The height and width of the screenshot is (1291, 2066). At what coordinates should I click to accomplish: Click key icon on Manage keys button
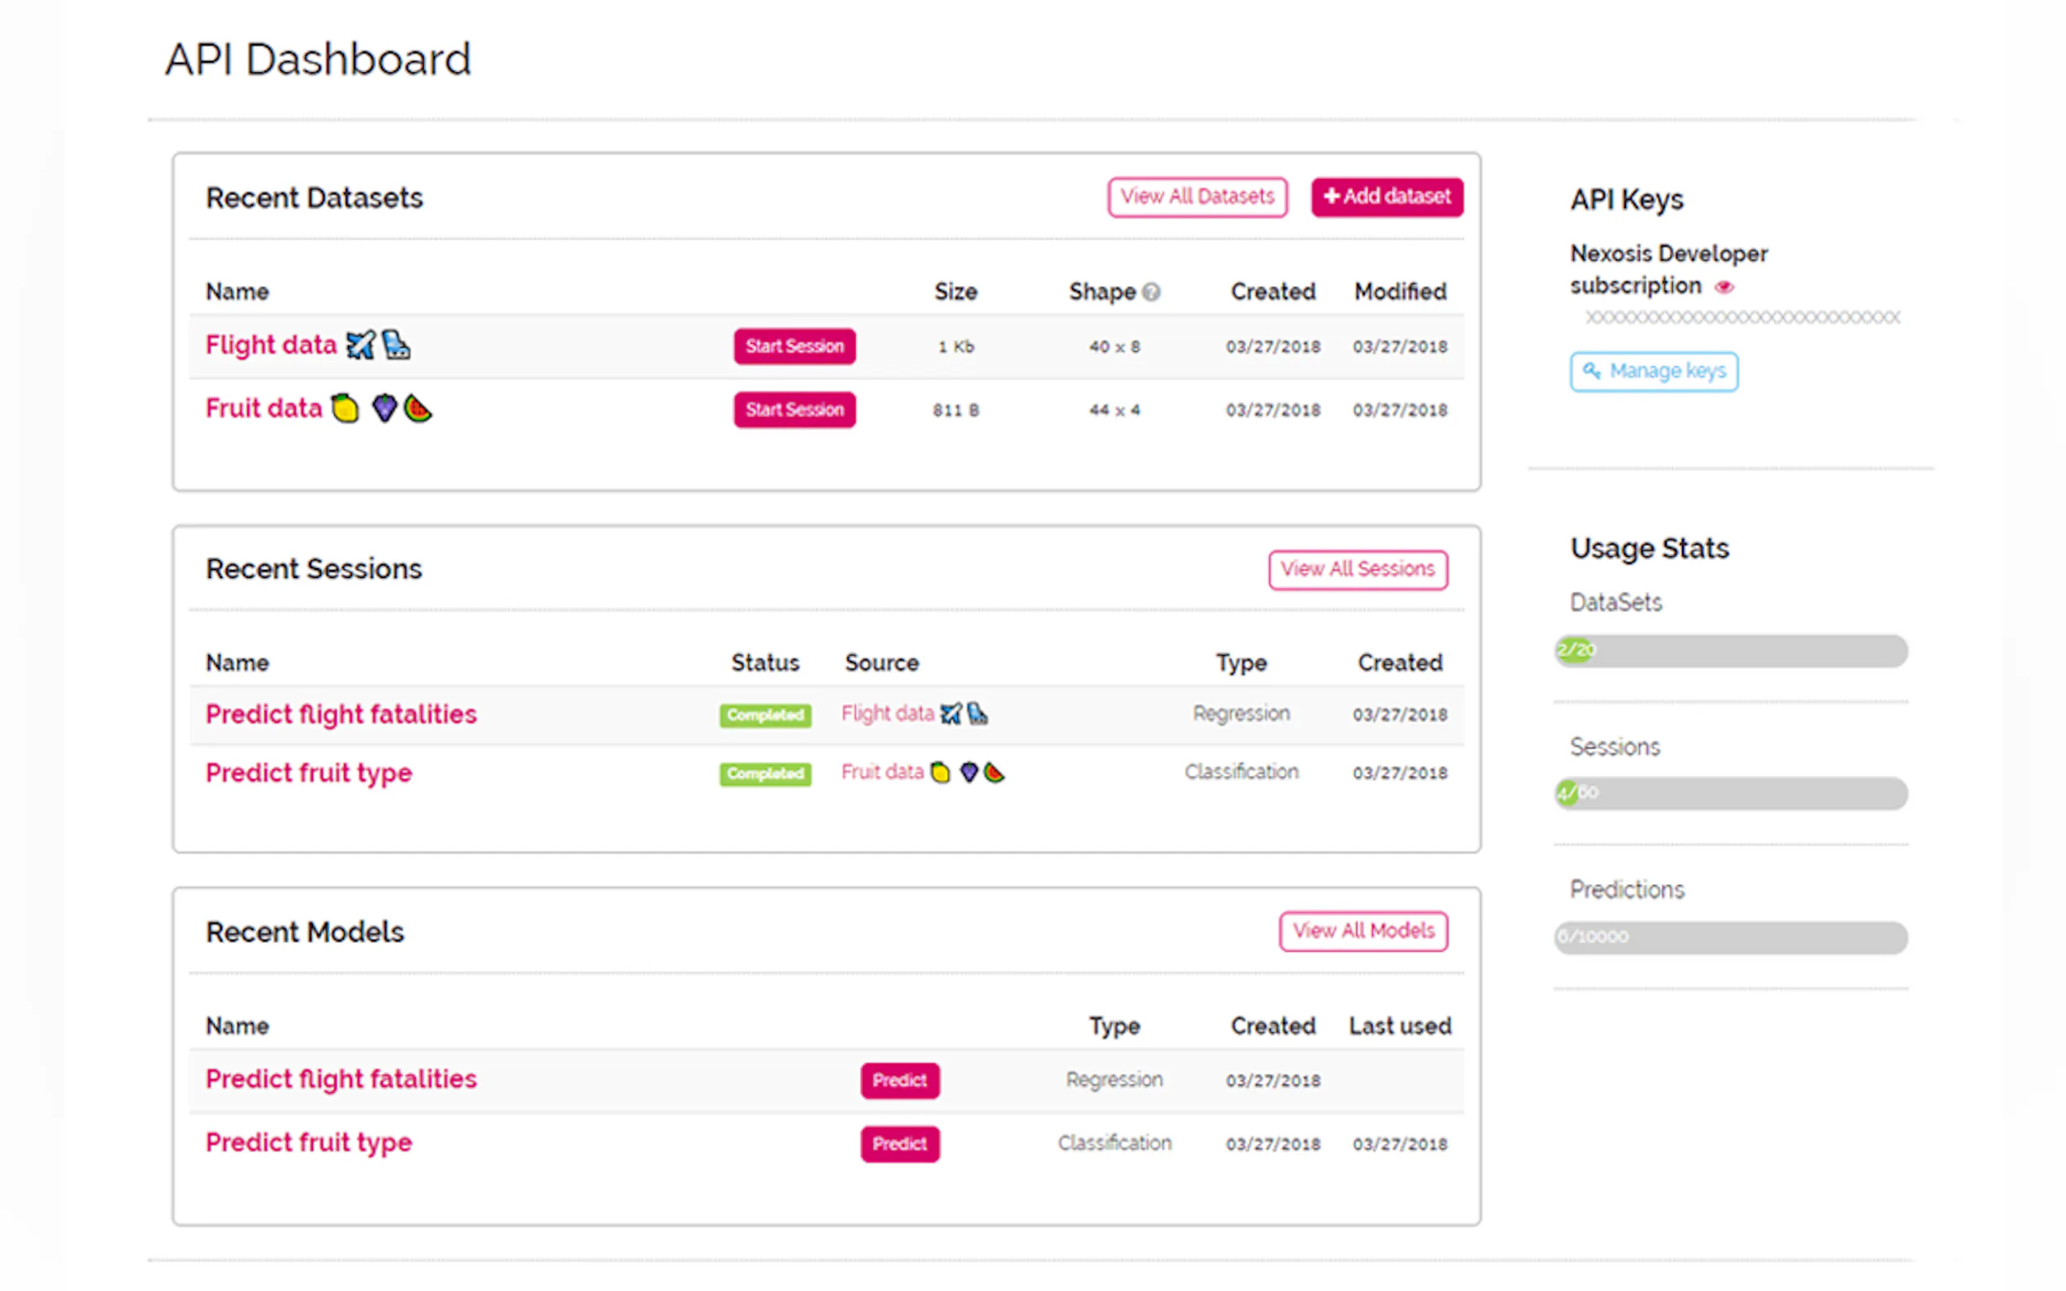1591,371
